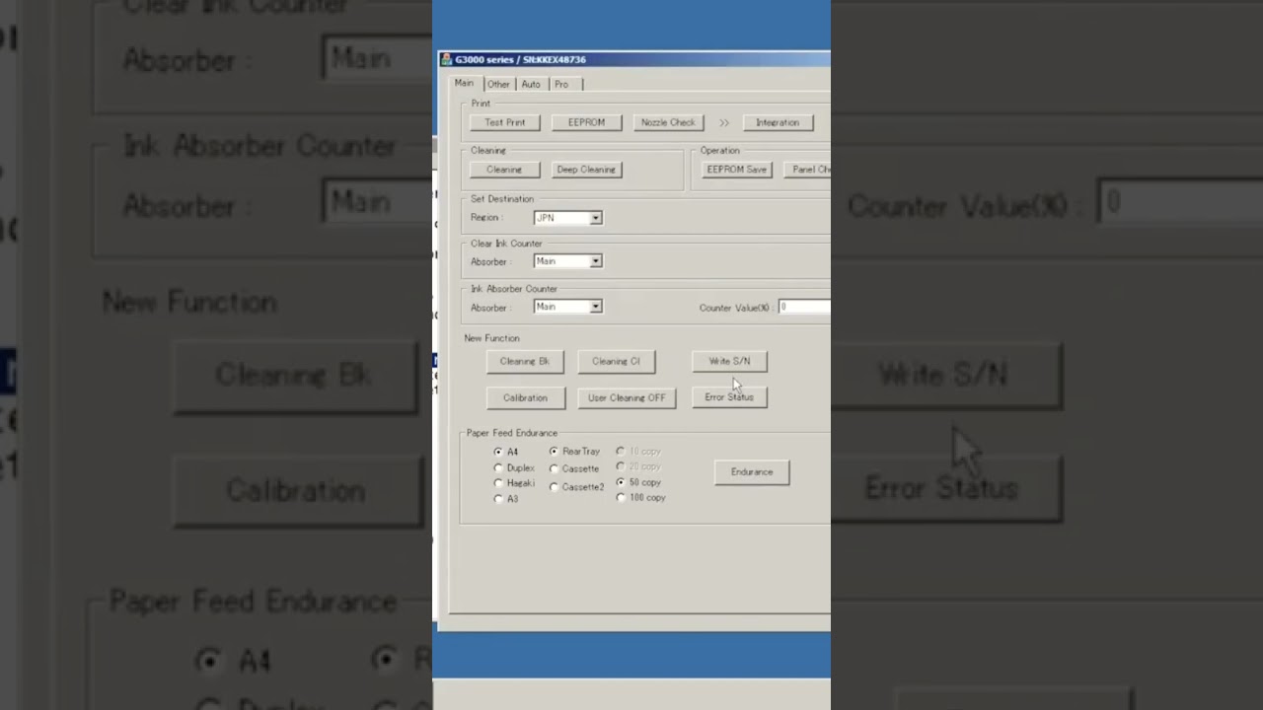
Task: Select the Hagaki radio button
Action: pyautogui.click(x=498, y=483)
